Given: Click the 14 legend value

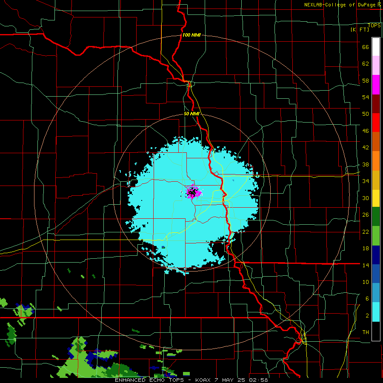Looking at the screenshot, I should point(366,265).
